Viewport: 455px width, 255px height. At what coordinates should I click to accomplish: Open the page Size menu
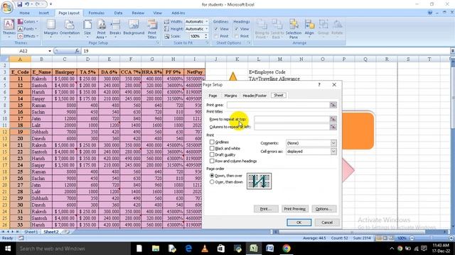(87, 28)
